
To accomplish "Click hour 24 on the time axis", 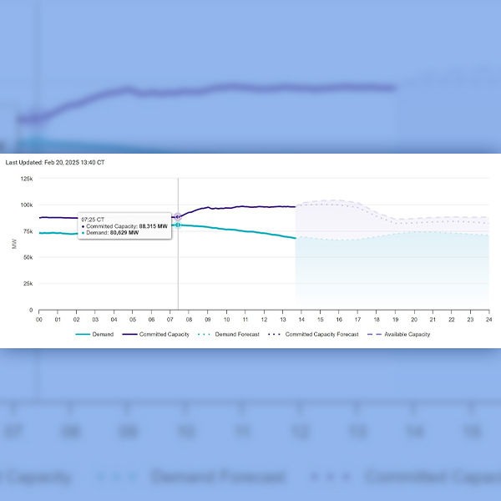I will pyautogui.click(x=488, y=318).
